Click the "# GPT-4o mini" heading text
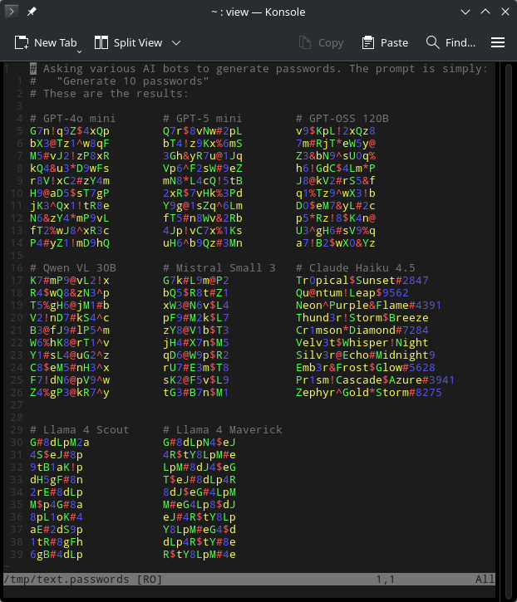This screenshot has height=602, width=517. (72, 119)
